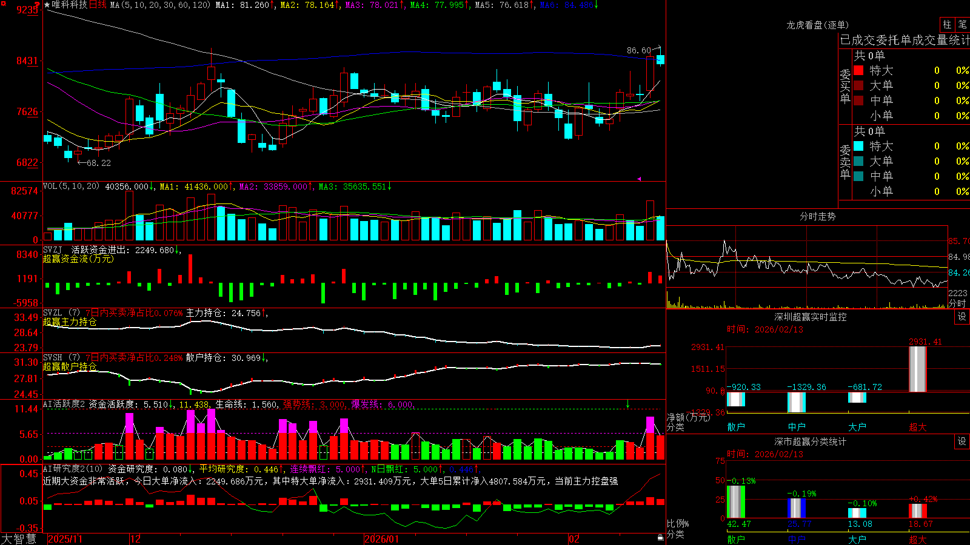Click the magenta triangle marker under the candlestick chart
The height and width of the screenshot is (545, 970).
click(x=639, y=179)
